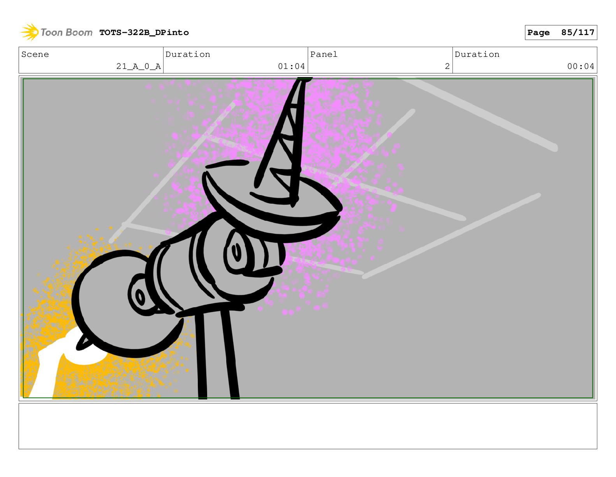
Task: Select panel duration value 00:04
Action: pos(581,66)
